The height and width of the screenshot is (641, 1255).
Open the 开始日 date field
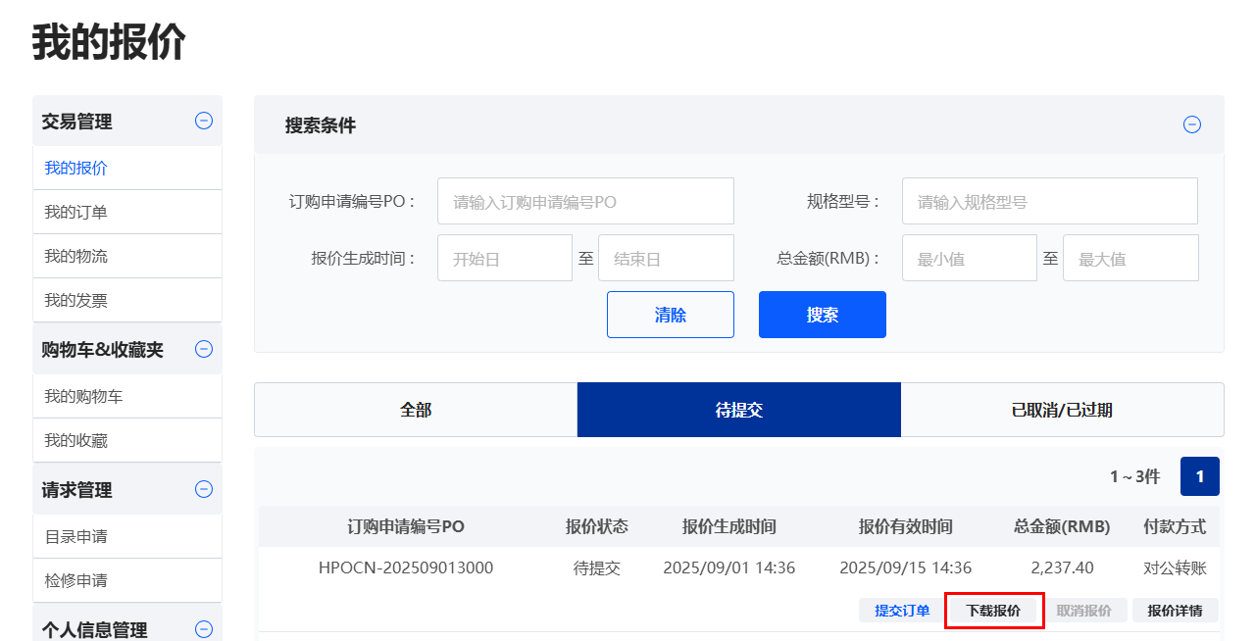(x=504, y=258)
